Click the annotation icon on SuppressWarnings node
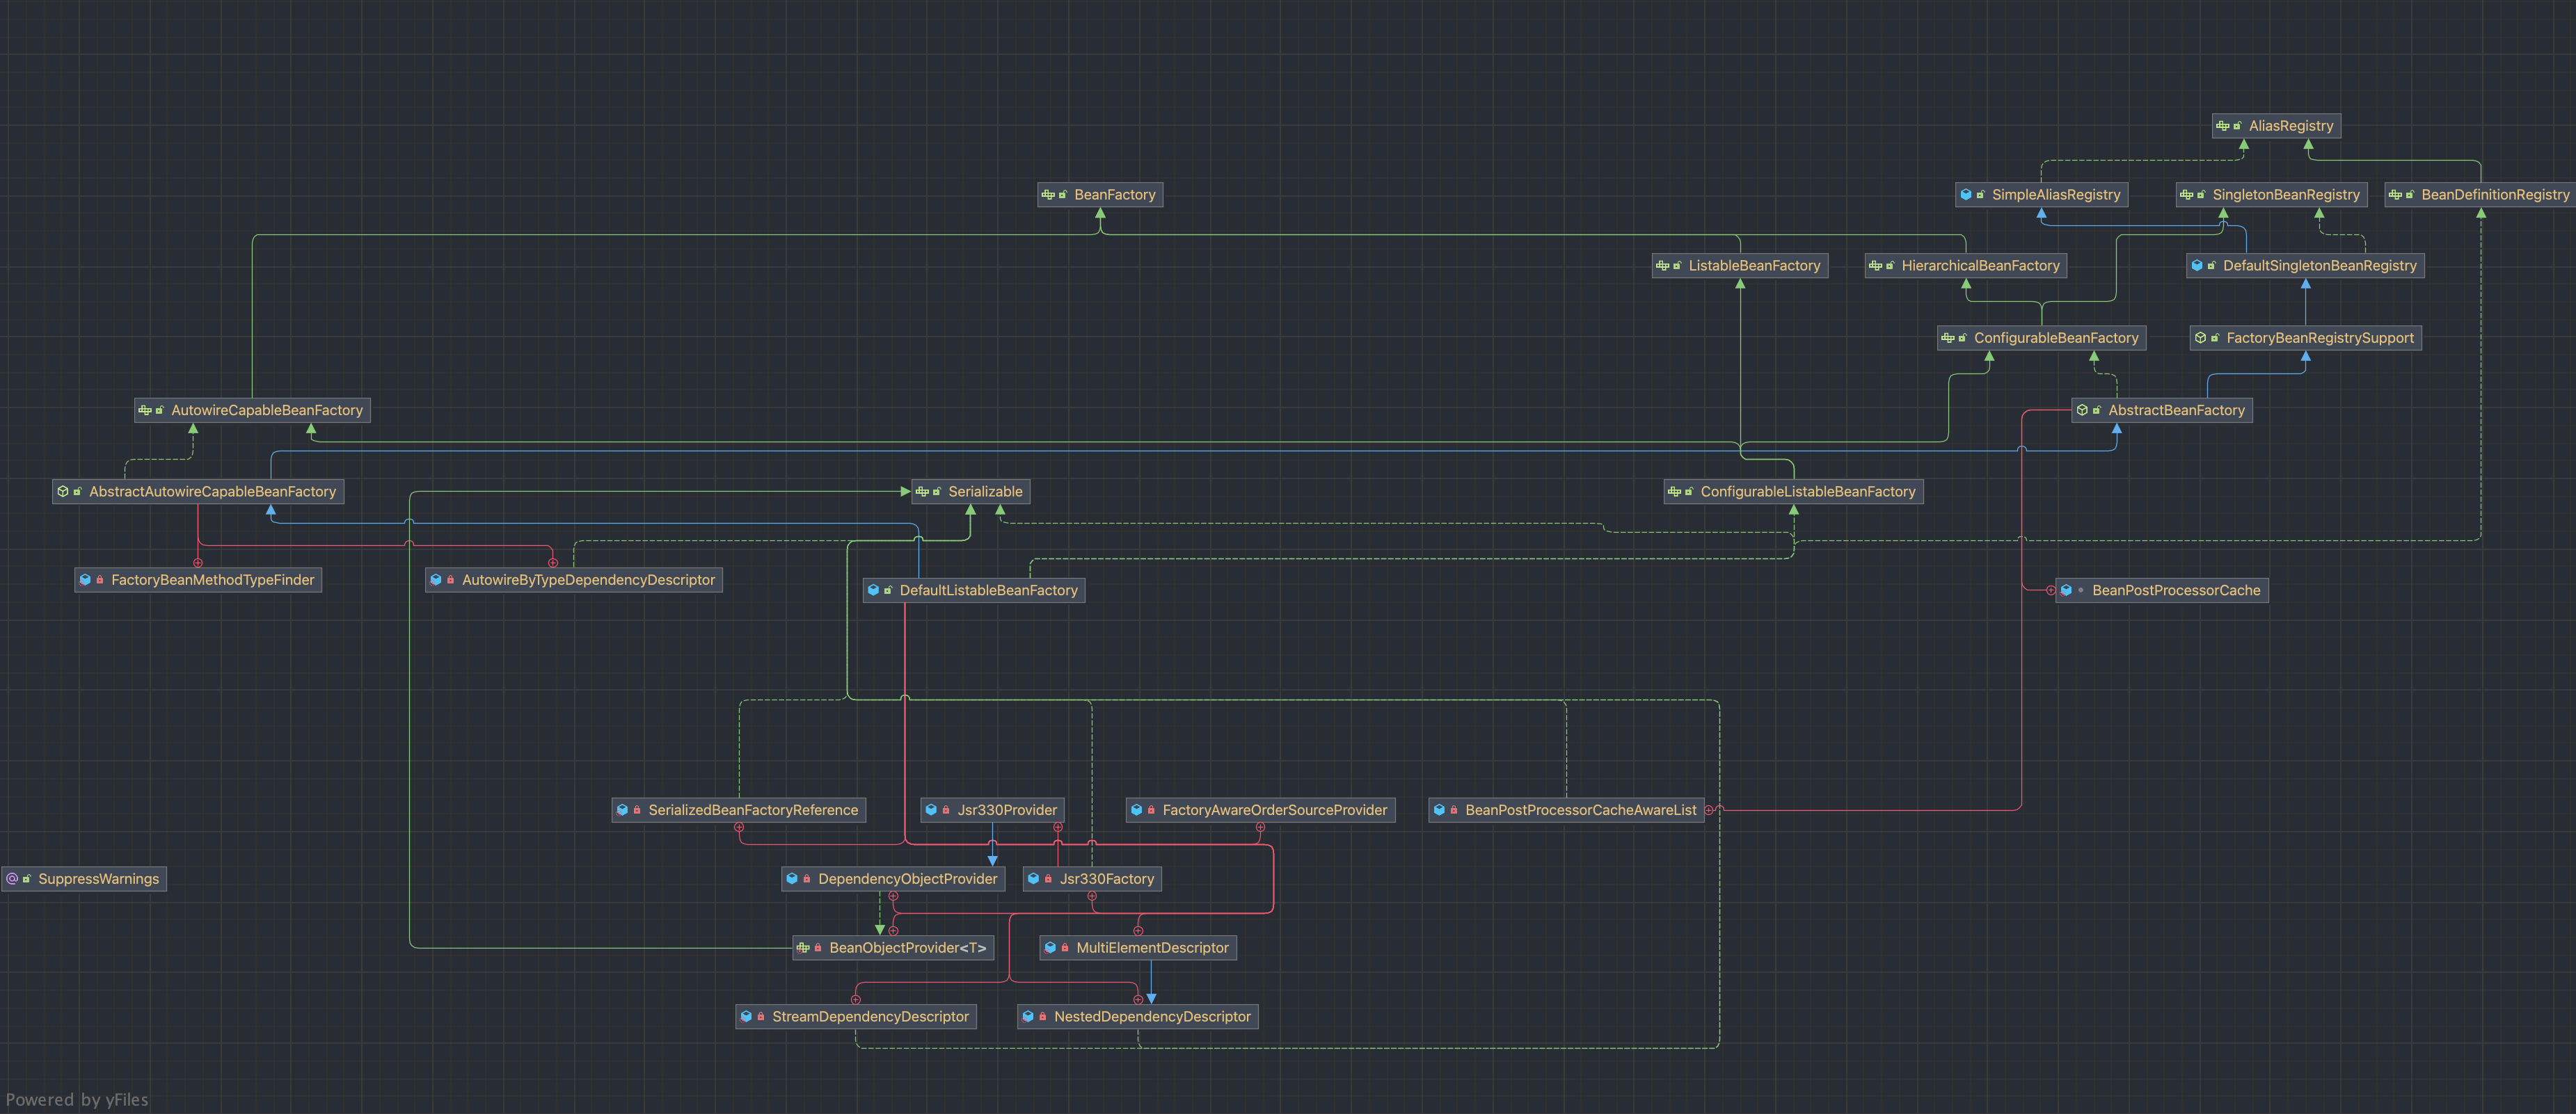2576x1114 pixels. [12, 879]
